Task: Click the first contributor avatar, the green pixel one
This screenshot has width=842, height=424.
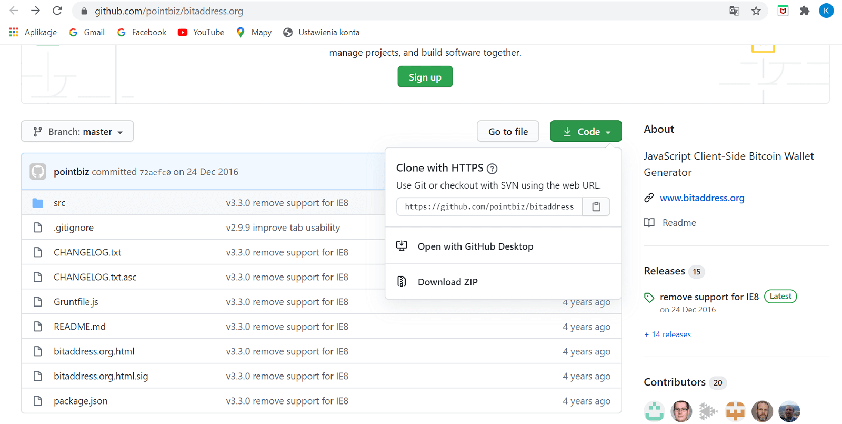Action: point(654,411)
